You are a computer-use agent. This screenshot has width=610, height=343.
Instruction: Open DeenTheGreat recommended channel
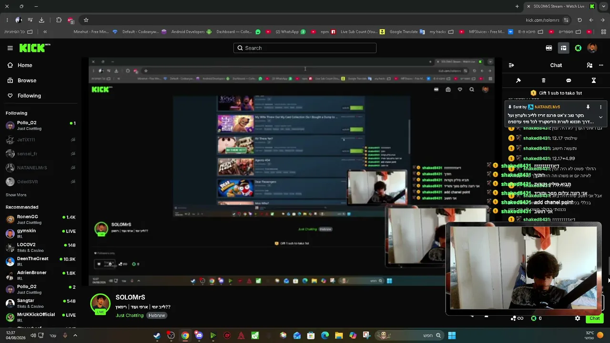41,262
